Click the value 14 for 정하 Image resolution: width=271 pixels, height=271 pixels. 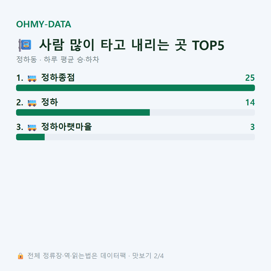(250, 102)
